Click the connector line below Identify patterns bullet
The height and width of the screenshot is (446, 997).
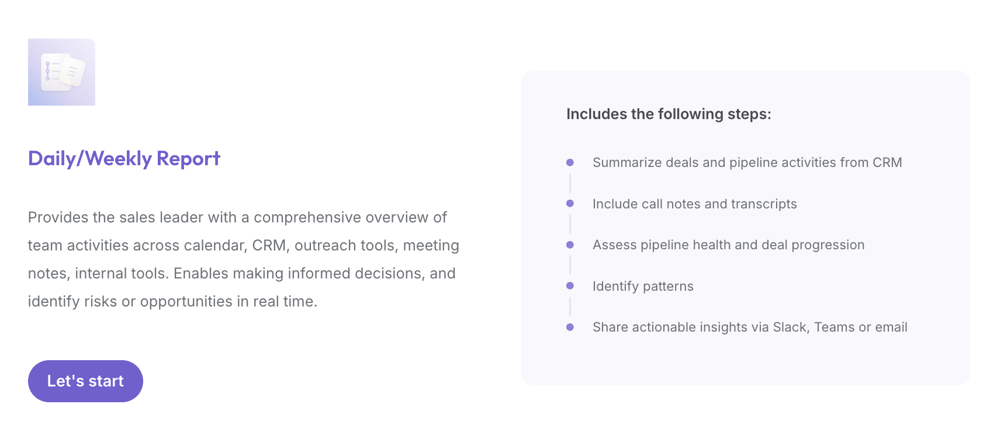pyautogui.click(x=570, y=306)
